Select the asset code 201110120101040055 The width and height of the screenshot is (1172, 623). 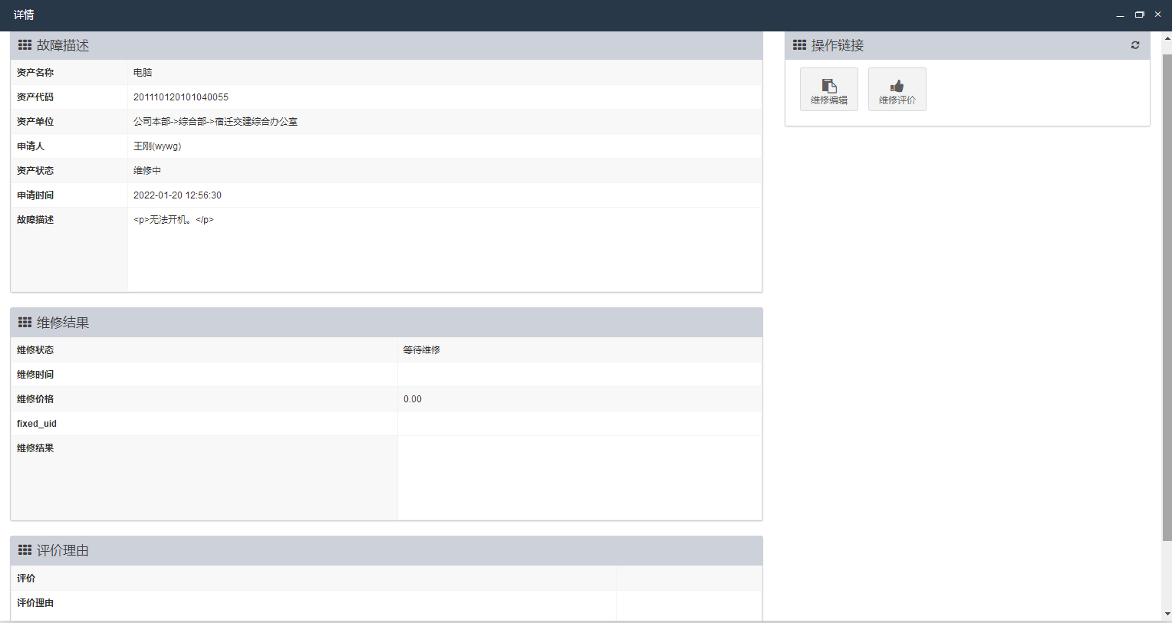[x=181, y=97]
